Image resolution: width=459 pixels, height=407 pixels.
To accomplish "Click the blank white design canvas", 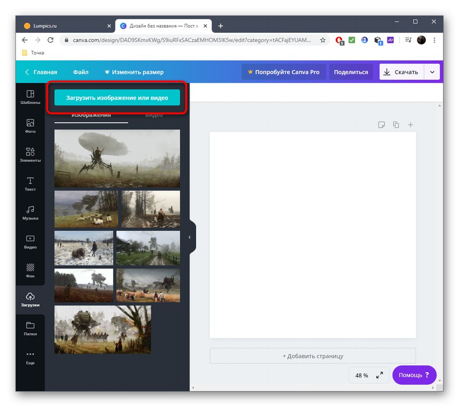I will 313,235.
